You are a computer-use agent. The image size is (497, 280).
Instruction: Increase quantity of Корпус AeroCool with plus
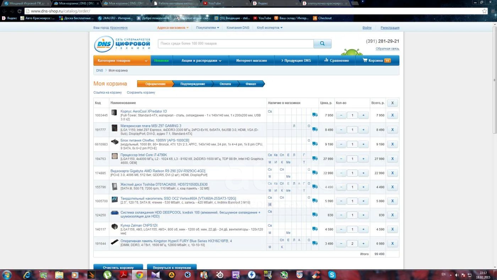(363, 115)
